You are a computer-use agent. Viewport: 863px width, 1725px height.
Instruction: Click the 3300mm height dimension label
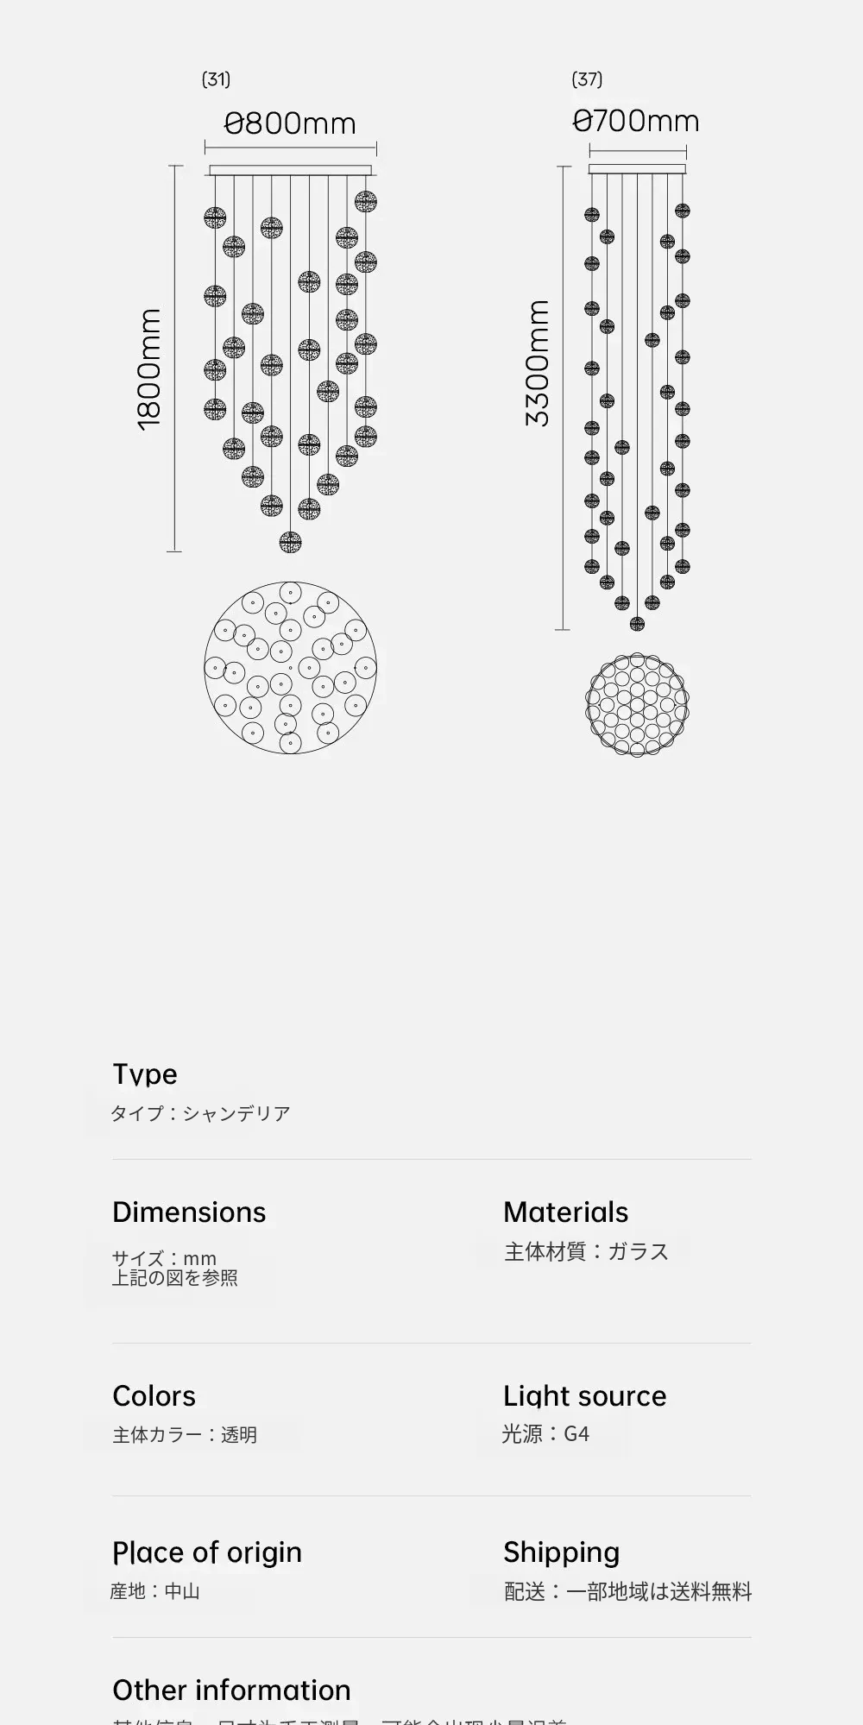click(x=538, y=362)
